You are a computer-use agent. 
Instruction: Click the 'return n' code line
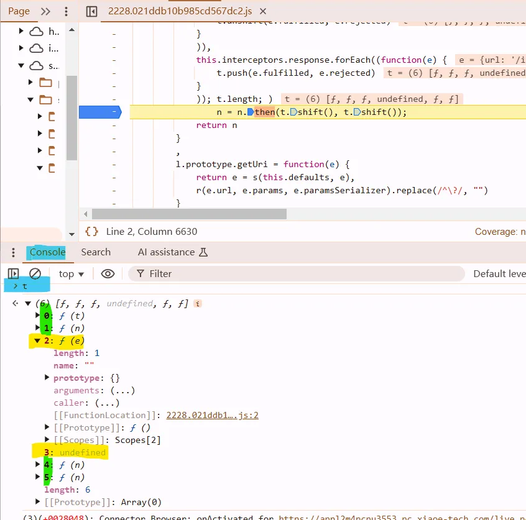click(x=217, y=125)
